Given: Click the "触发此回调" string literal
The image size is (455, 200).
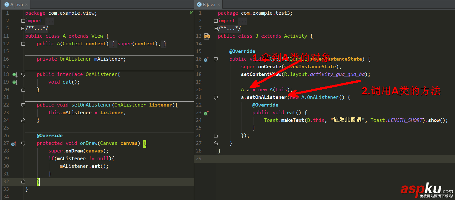Looking at the screenshot, I should click(x=347, y=120).
